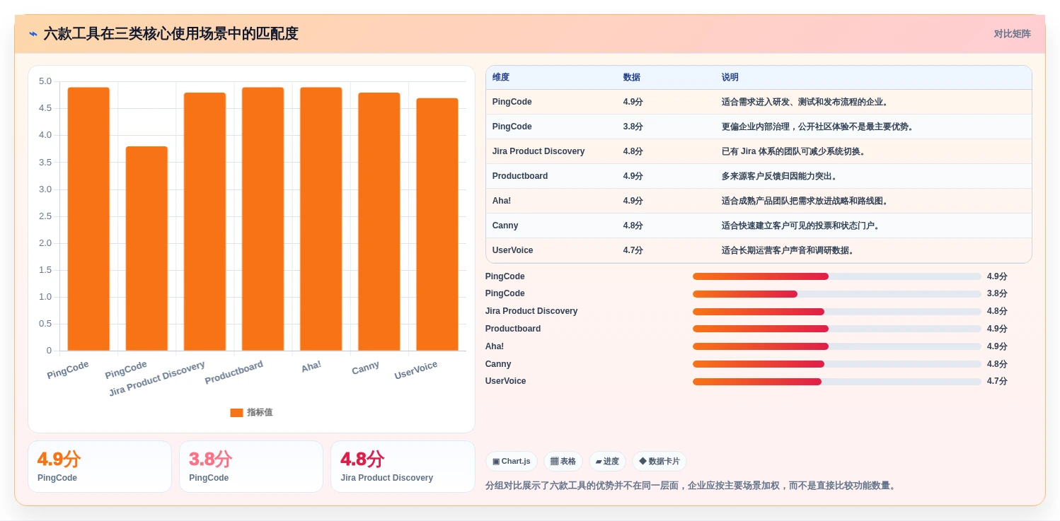Click the 维度 column header
The height and width of the screenshot is (521, 1060).
coord(501,77)
